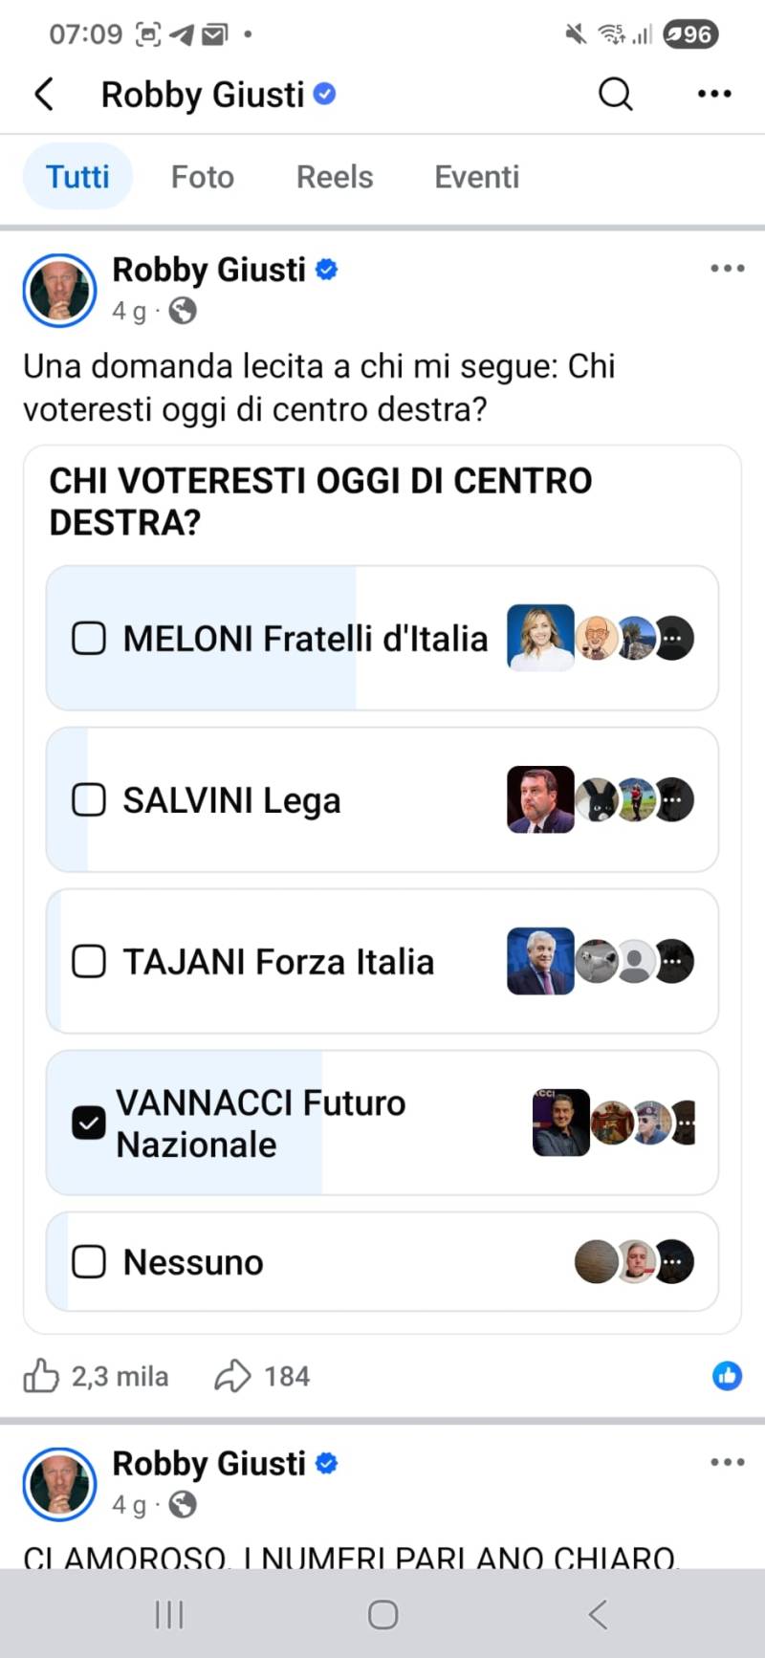The height and width of the screenshot is (1658, 765).
Task: Expand the overflow voters on the TAJANI option
Action: point(673,961)
